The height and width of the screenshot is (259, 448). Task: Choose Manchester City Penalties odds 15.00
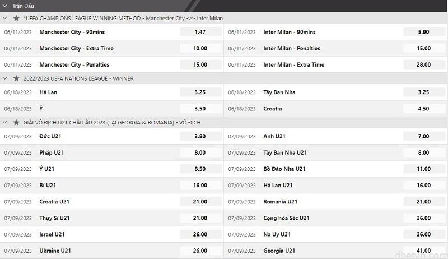click(x=200, y=64)
